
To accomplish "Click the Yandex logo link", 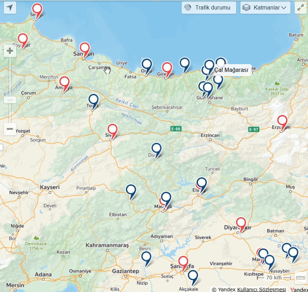I will click(299, 290).
